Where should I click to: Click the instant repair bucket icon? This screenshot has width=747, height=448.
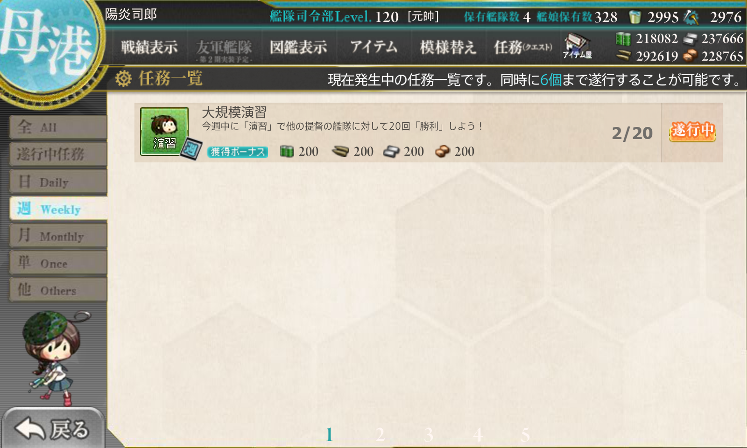coord(635,17)
